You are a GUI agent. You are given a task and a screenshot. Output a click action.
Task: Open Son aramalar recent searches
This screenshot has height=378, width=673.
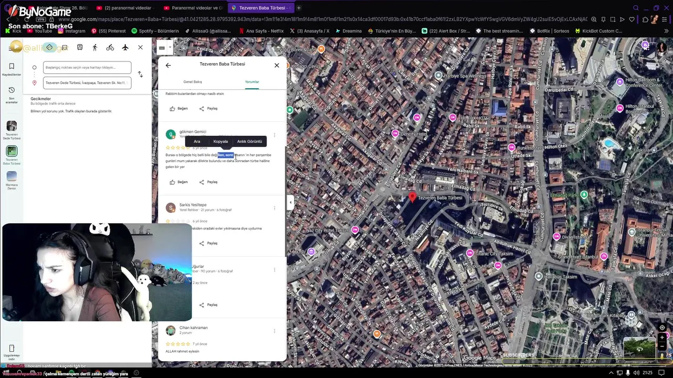[12, 95]
